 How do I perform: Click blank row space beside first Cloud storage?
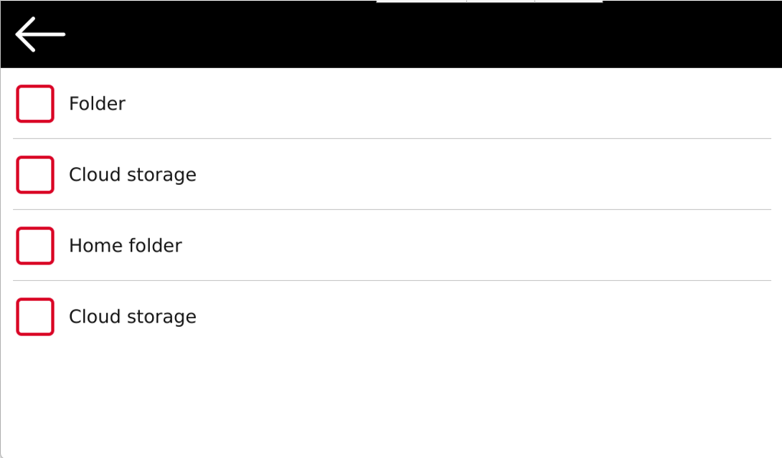pos(484,174)
